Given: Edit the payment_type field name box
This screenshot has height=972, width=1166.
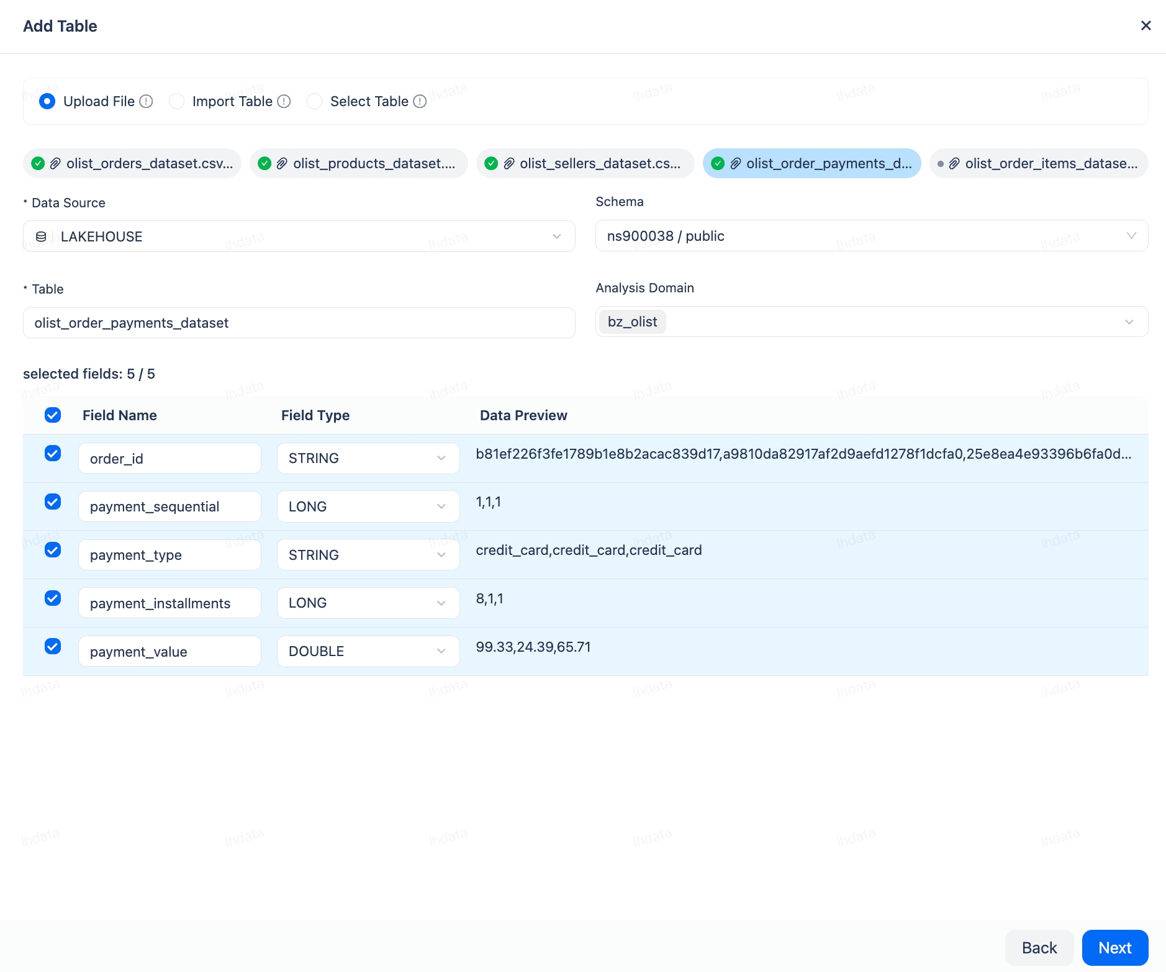Looking at the screenshot, I should pyautogui.click(x=169, y=555).
